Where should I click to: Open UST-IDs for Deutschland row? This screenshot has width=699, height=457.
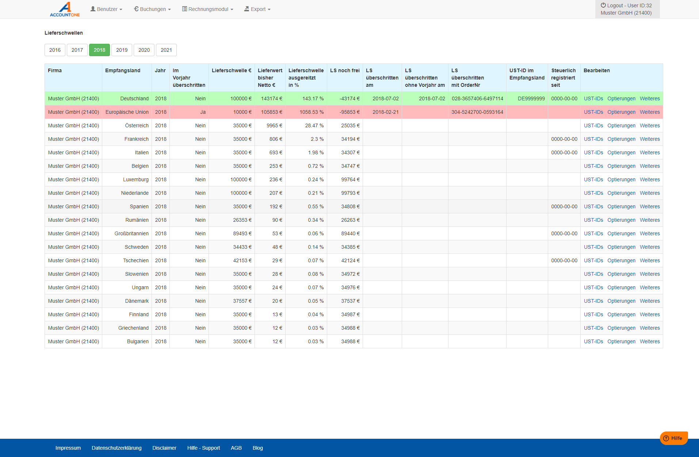click(593, 98)
